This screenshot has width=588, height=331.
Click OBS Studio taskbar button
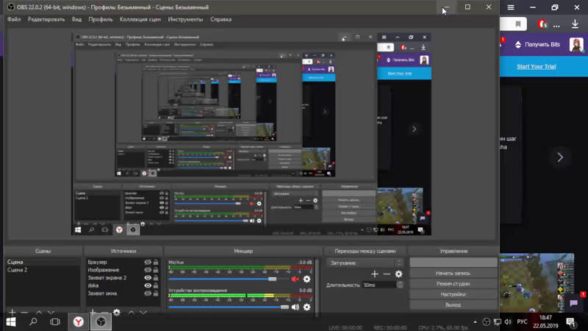click(x=101, y=322)
